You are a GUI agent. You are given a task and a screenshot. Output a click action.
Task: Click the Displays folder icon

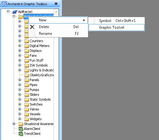coord(26,51)
